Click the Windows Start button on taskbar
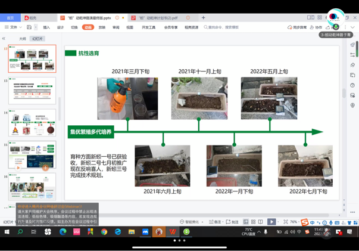This screenshot has width=359, height=251. [7, 232]
